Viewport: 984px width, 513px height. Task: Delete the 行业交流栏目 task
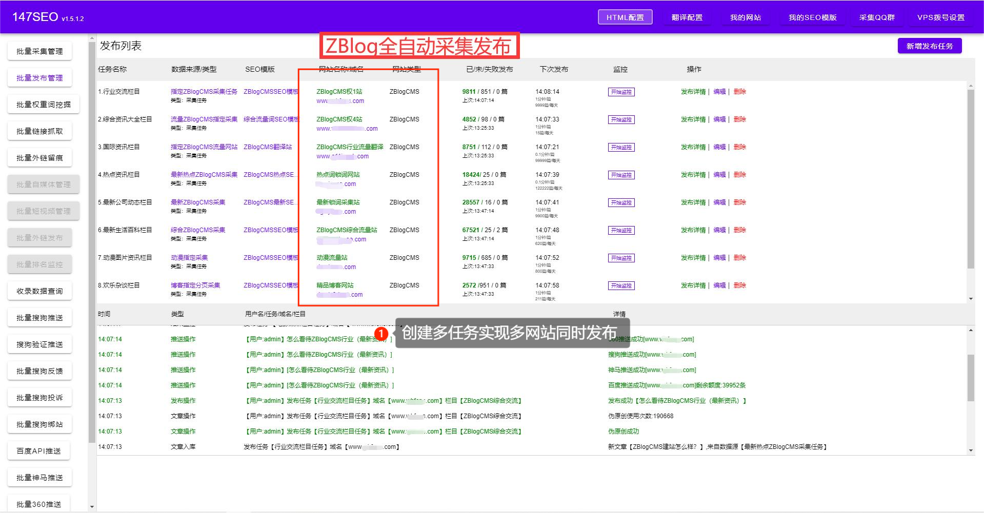[x=739, y=92]
